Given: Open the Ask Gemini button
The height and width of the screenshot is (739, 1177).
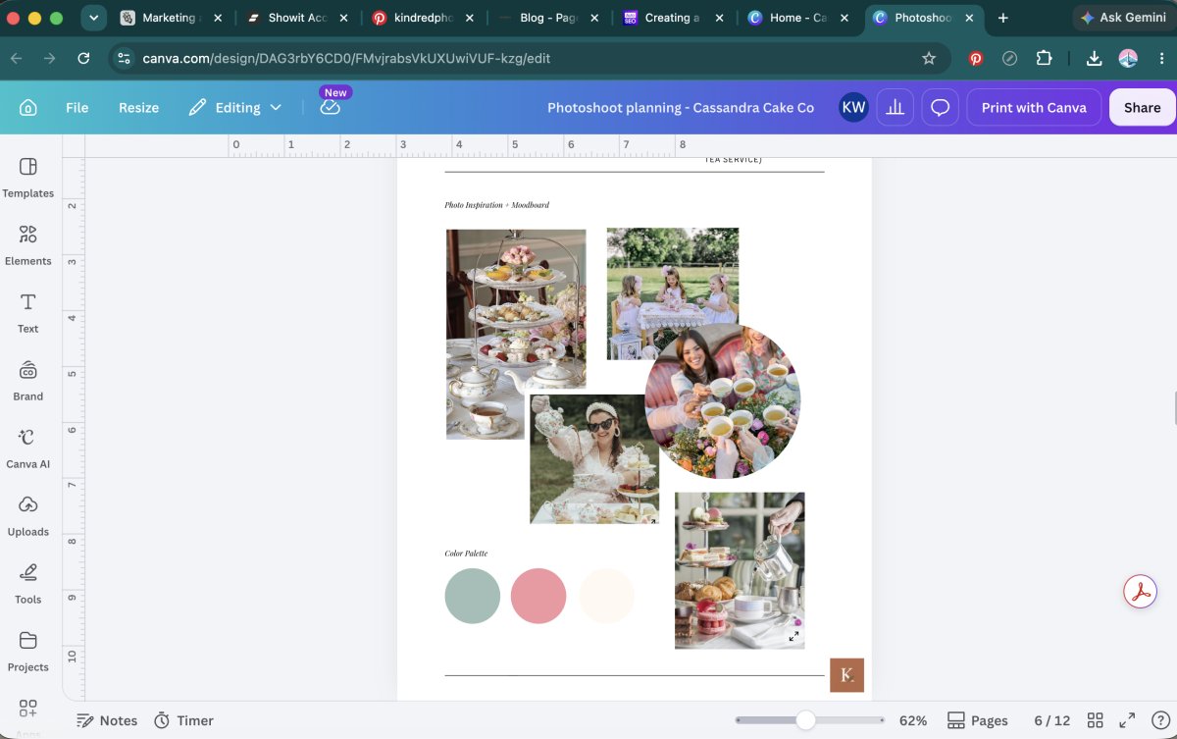Looking at the screenshot, I should (1124, 18).
